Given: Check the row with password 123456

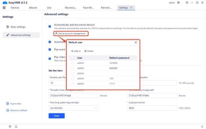Looking at the screenshot, I should 72,63.
